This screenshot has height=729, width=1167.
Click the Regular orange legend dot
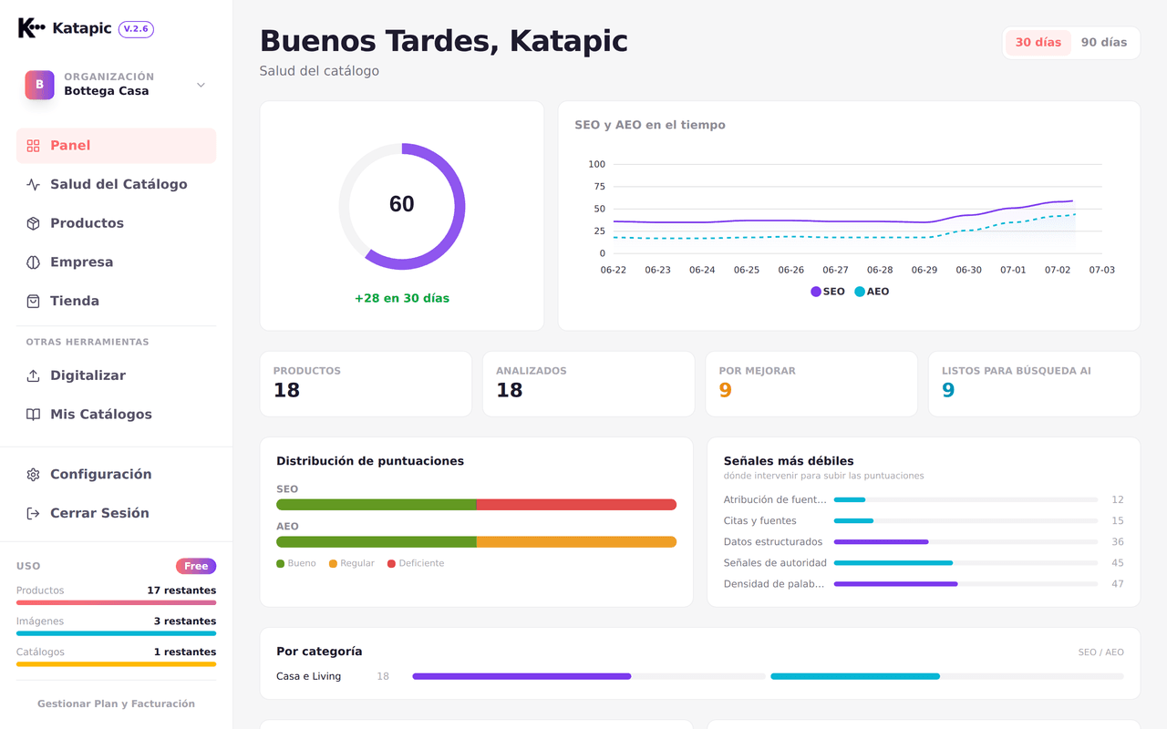point(334,564)
